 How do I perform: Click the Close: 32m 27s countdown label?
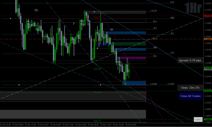coord(190,88)
